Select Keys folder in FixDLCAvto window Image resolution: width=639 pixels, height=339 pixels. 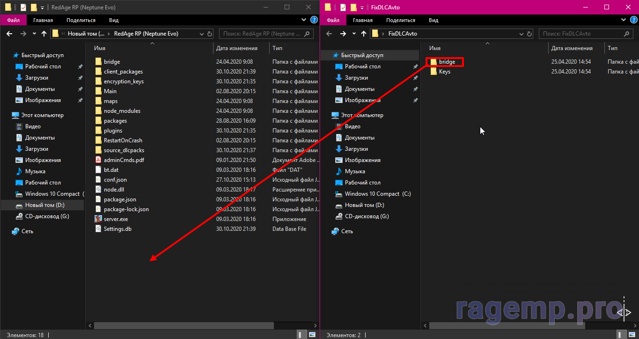click(x=444, y=71)
